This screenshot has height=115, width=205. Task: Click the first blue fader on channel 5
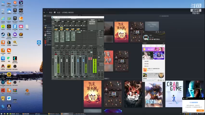coord(78,61)
